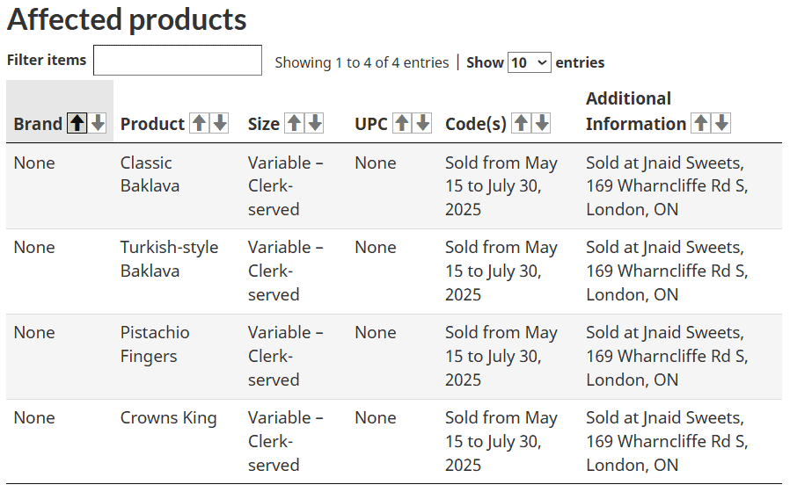Click the Crowns King product cell
The image size is (790, 492).
click(x=168, y=417)
